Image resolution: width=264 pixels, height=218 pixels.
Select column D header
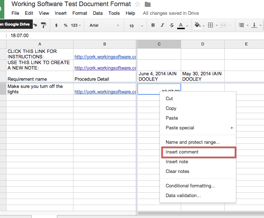203,44
